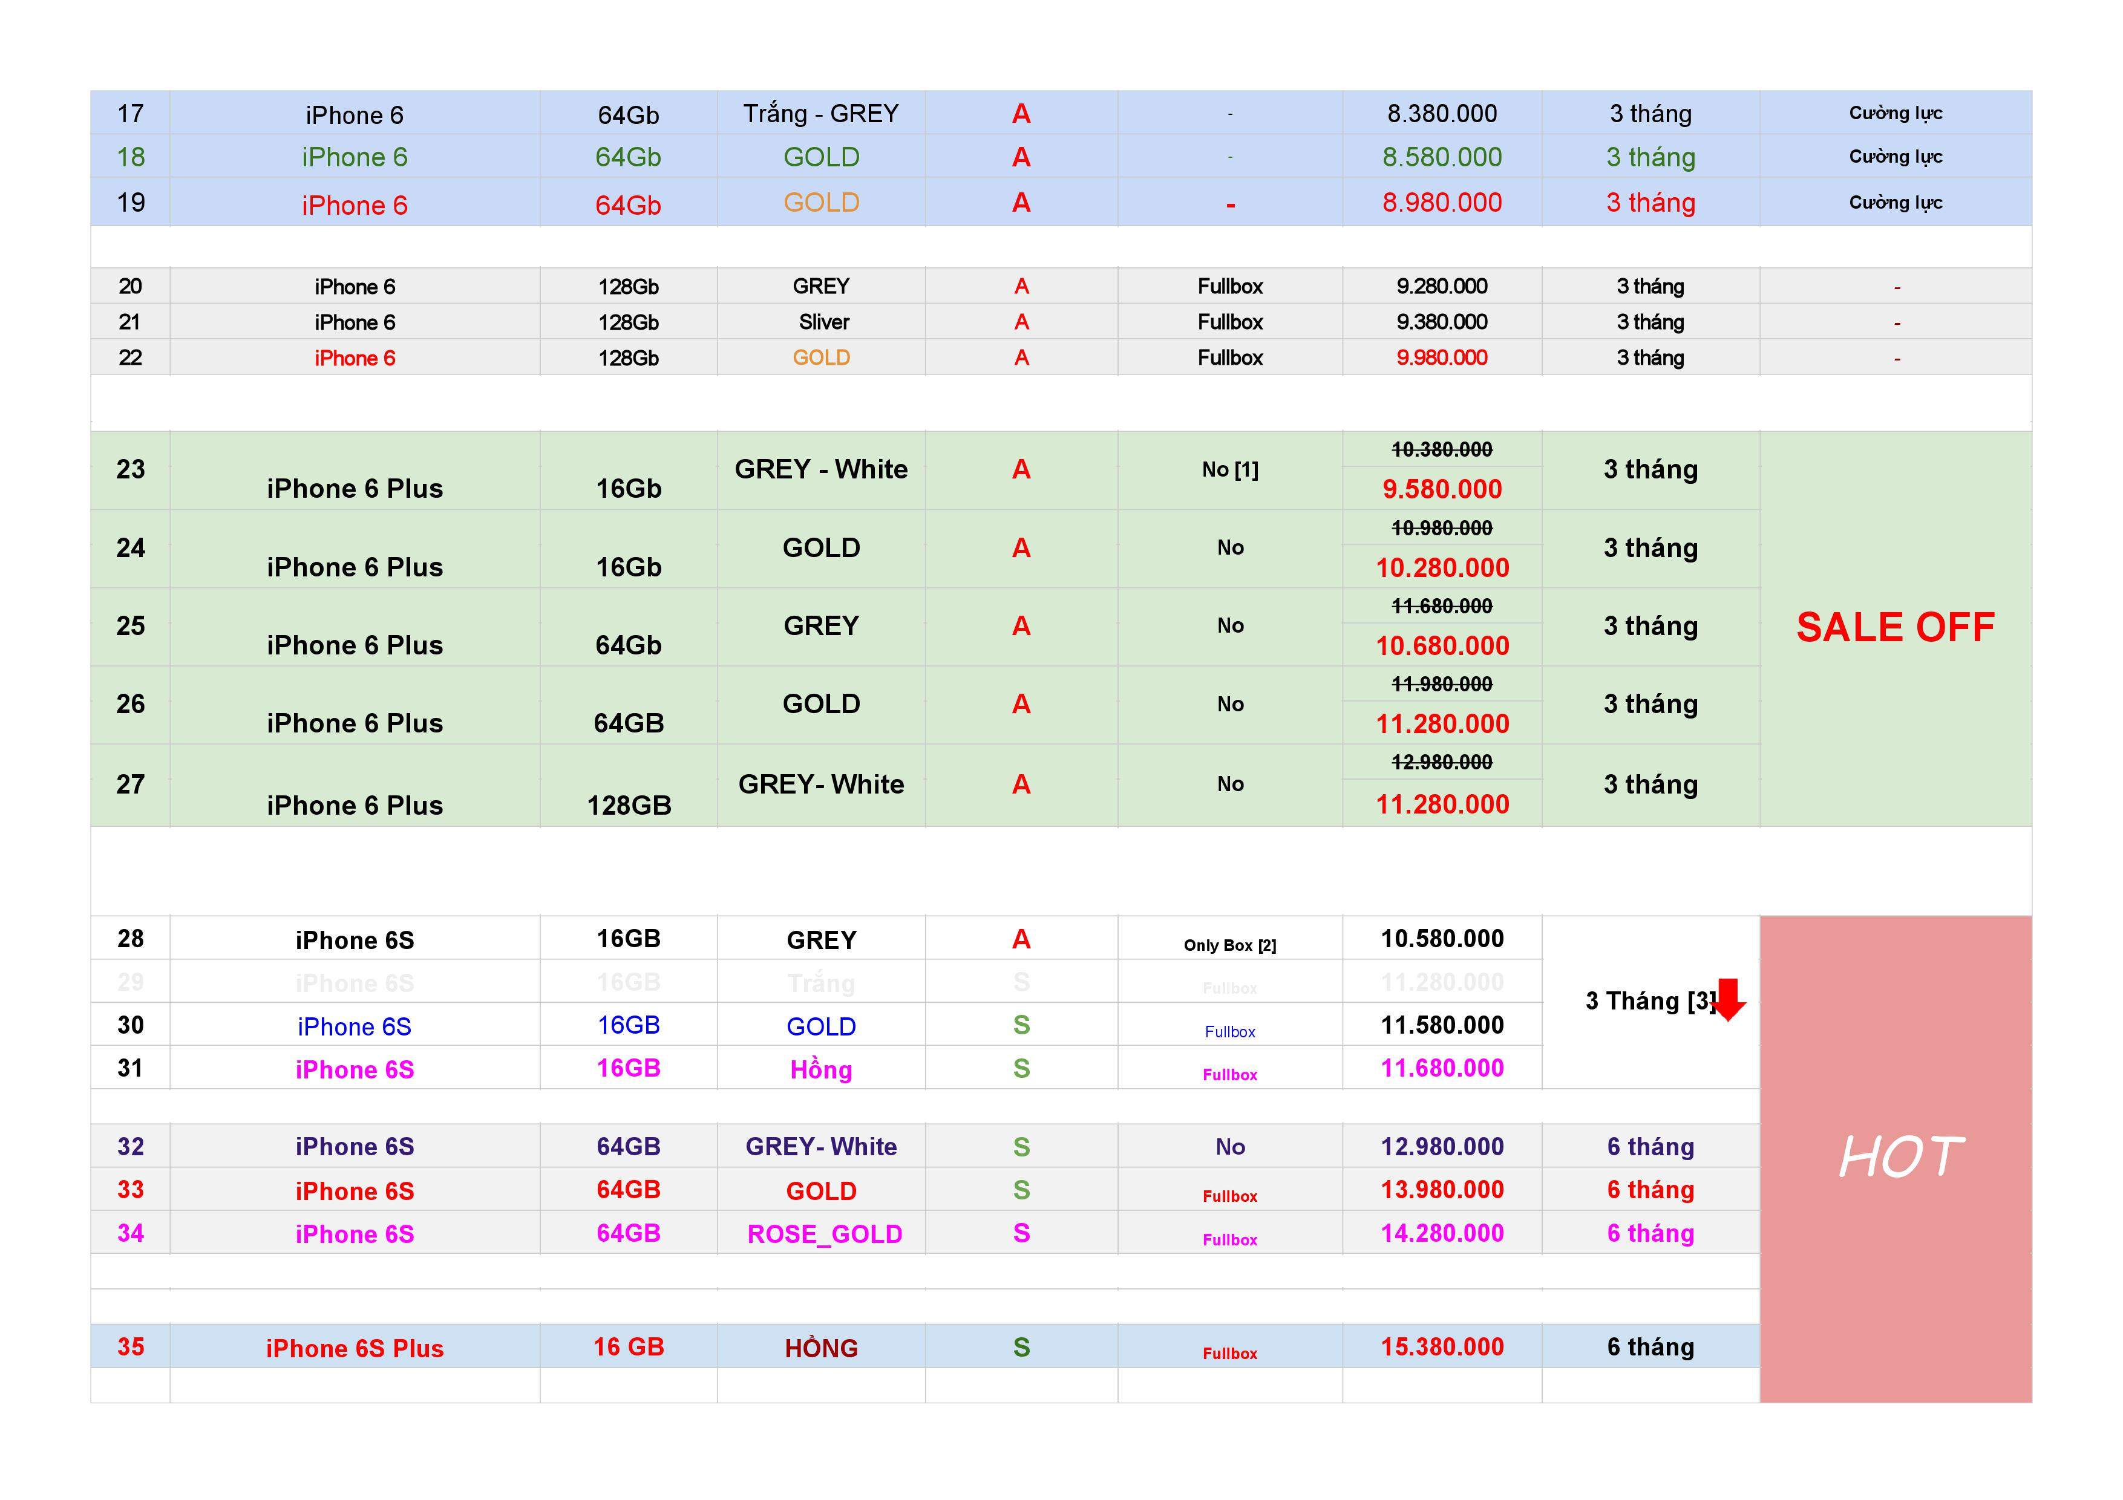The width and height of the screenshot is (2123, 1500).
Task: Select the red price 9.980.000
Action: (1442, 357)
